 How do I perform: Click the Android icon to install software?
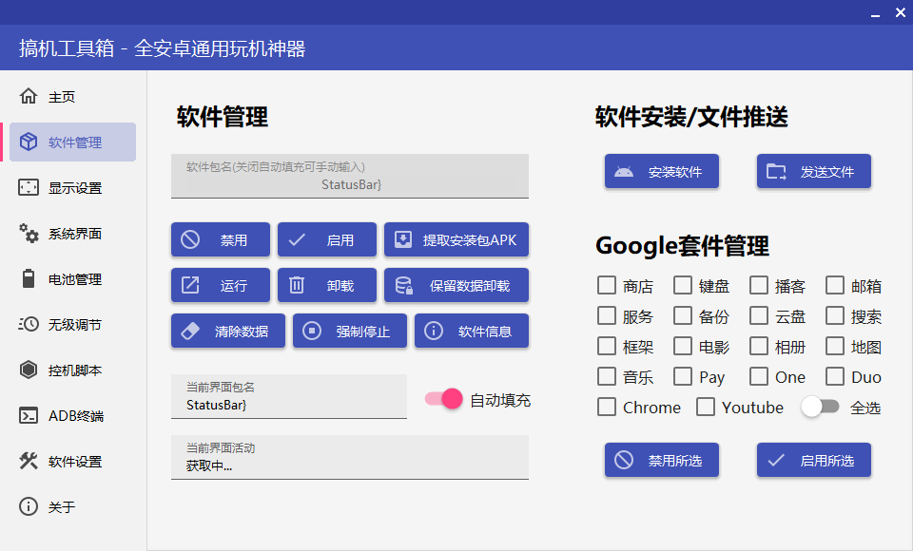tap(623, 170)
